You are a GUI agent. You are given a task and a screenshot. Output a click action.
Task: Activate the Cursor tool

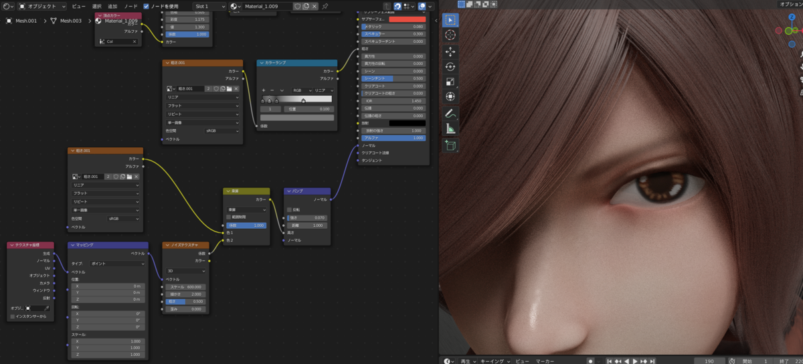(450, 34)
